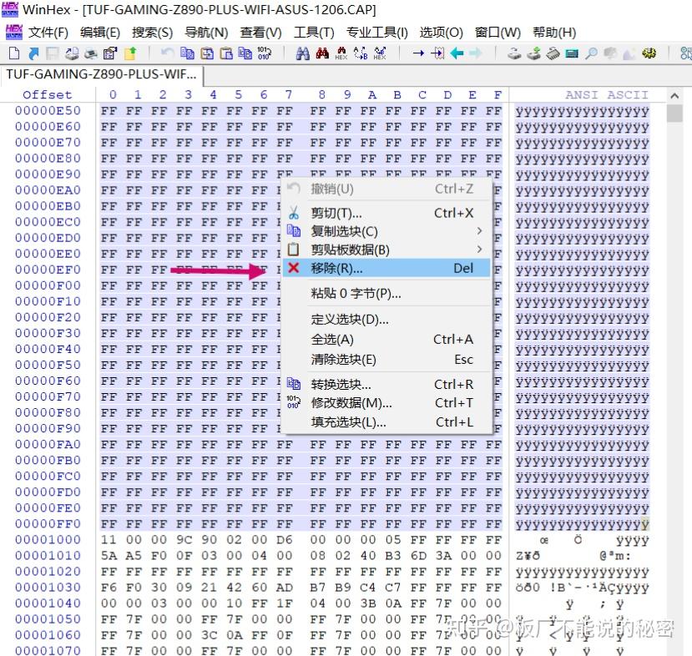This screenshot has width=692, height=656.
Task: Click the scrollbar up arrow
Action: pyautogui.click(x=674, y=95)
